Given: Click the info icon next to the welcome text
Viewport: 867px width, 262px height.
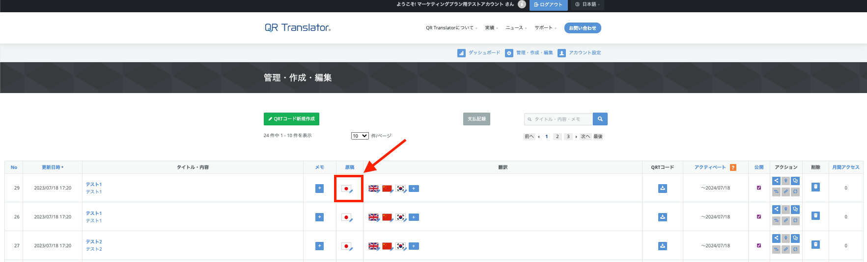Looking at the screenshot, I should [x=522, y=4].
